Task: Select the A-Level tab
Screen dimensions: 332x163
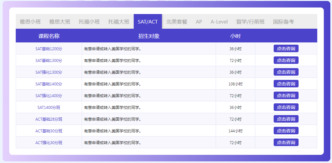Action: click(x=219, y=22)
